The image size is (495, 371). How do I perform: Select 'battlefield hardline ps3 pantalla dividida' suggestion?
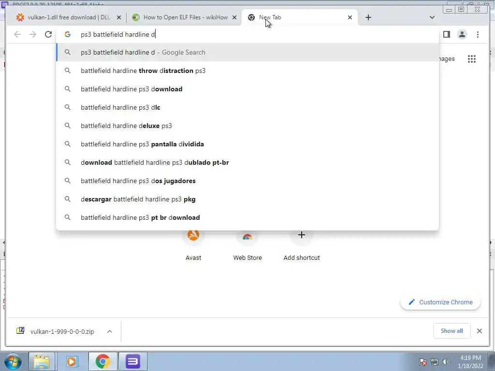point(247,144)
